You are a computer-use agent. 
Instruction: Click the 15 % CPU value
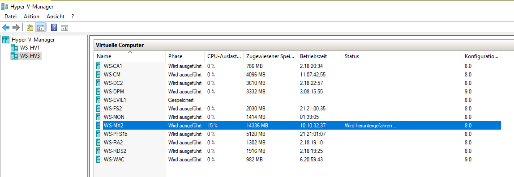tap(212, 125)
